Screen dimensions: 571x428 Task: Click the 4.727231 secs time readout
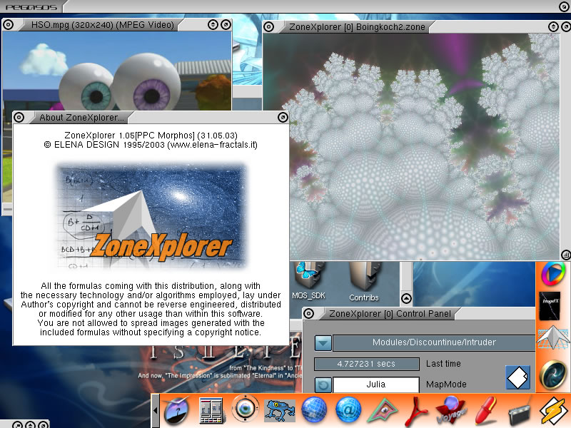click(366, 364)
